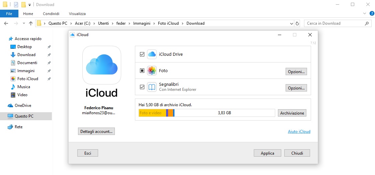The width and height of the screenshot is (375, 175).
Task: Uncheck the Segnalibri checkbox
Action: [x=142, y=87]
